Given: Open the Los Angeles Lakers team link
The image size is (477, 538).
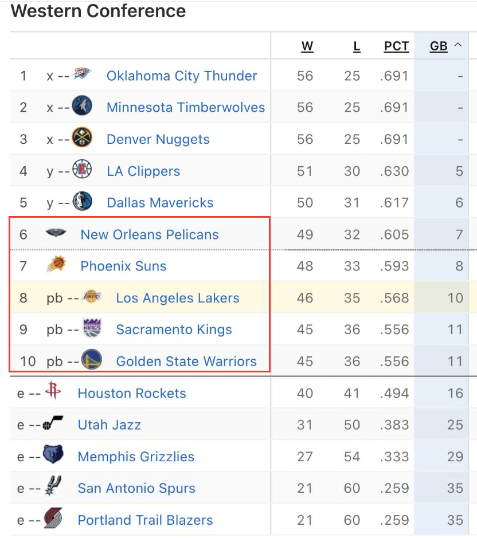Looking at the screenshot, I should click(x=178, y=298).
